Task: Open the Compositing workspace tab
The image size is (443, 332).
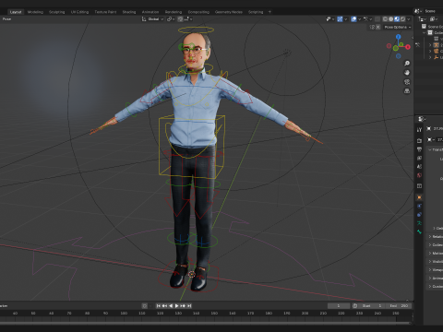Action: click(198, 12)
